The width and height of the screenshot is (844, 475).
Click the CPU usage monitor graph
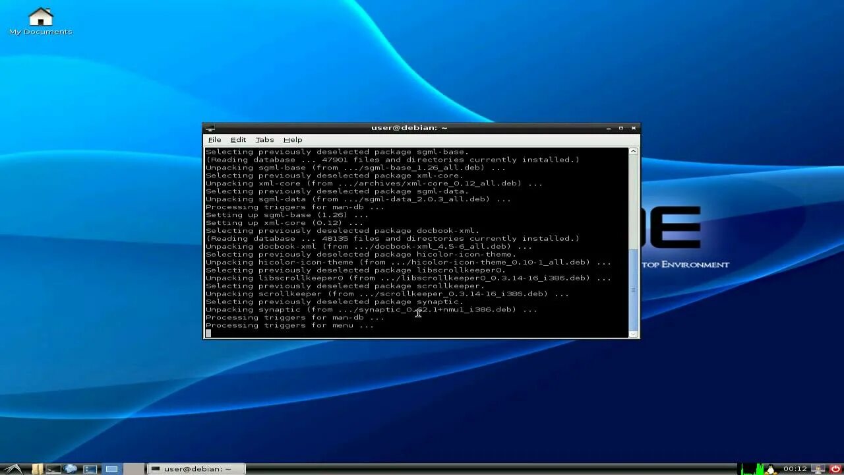pos(750,469)
